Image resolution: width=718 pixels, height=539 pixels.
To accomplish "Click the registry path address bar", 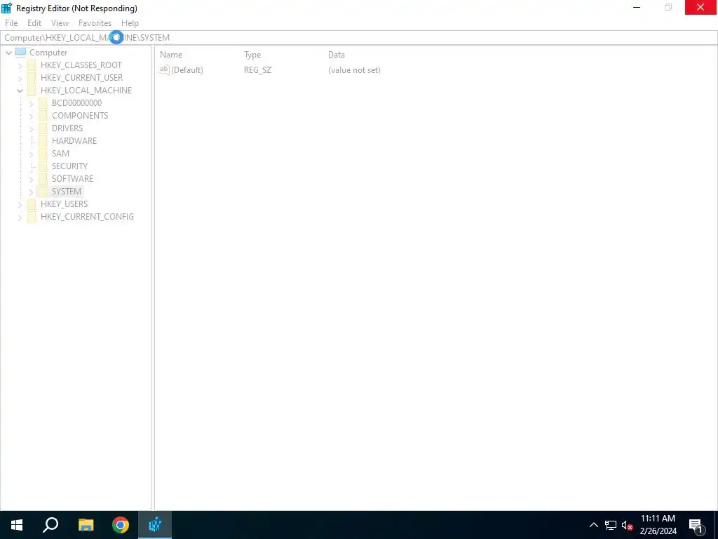I will pos(359,38).
